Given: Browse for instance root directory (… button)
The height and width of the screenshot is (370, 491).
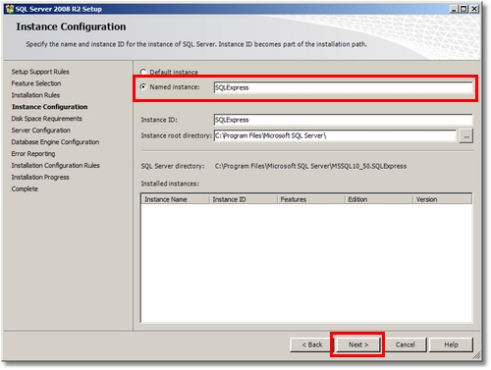Looking at the screenshot, I should (465, 135).
